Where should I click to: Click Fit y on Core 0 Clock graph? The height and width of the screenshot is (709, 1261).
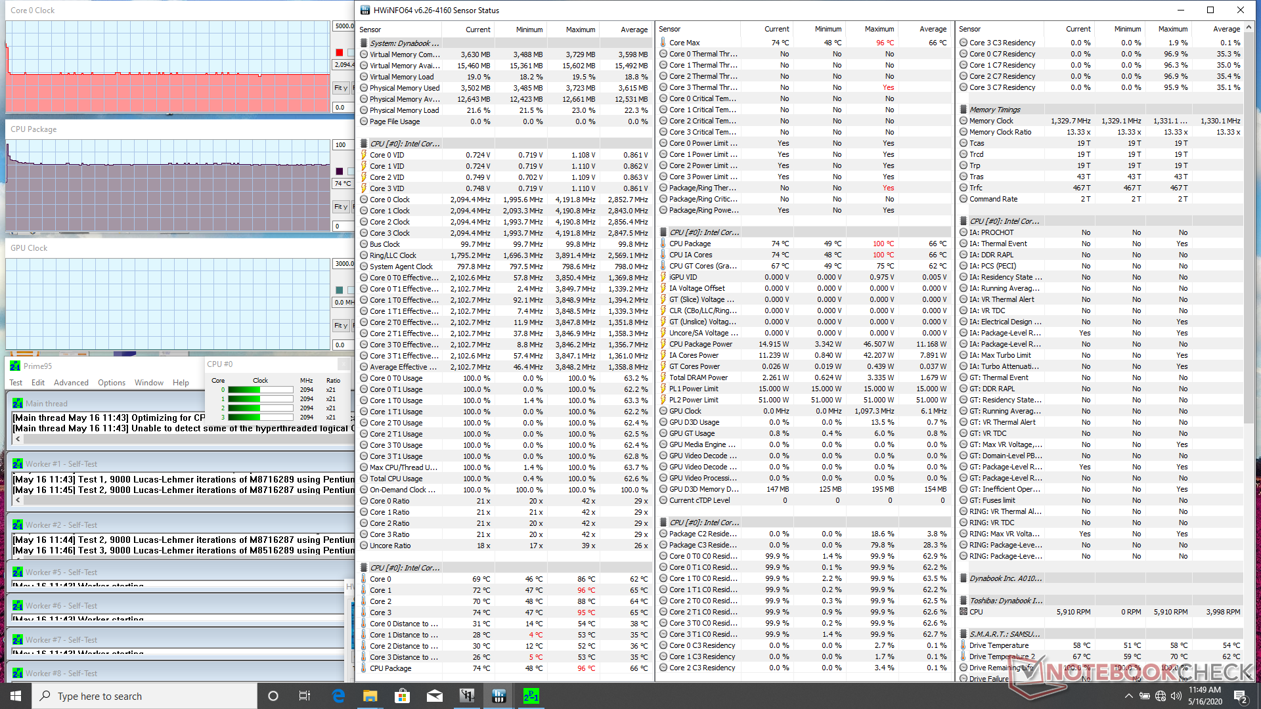point(340,88)
